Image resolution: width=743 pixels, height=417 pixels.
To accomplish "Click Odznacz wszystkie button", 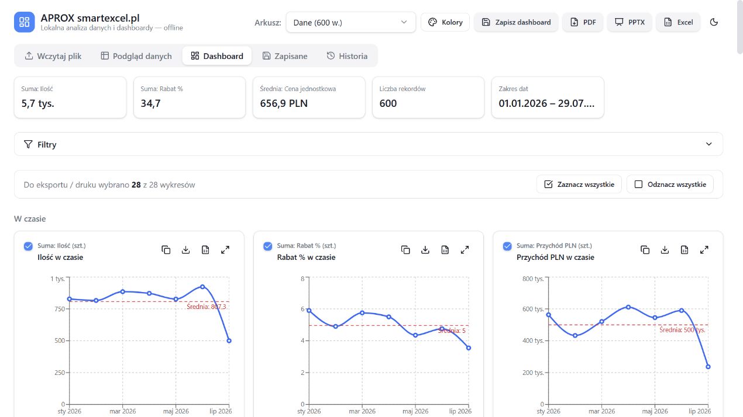I will point(670,185).
